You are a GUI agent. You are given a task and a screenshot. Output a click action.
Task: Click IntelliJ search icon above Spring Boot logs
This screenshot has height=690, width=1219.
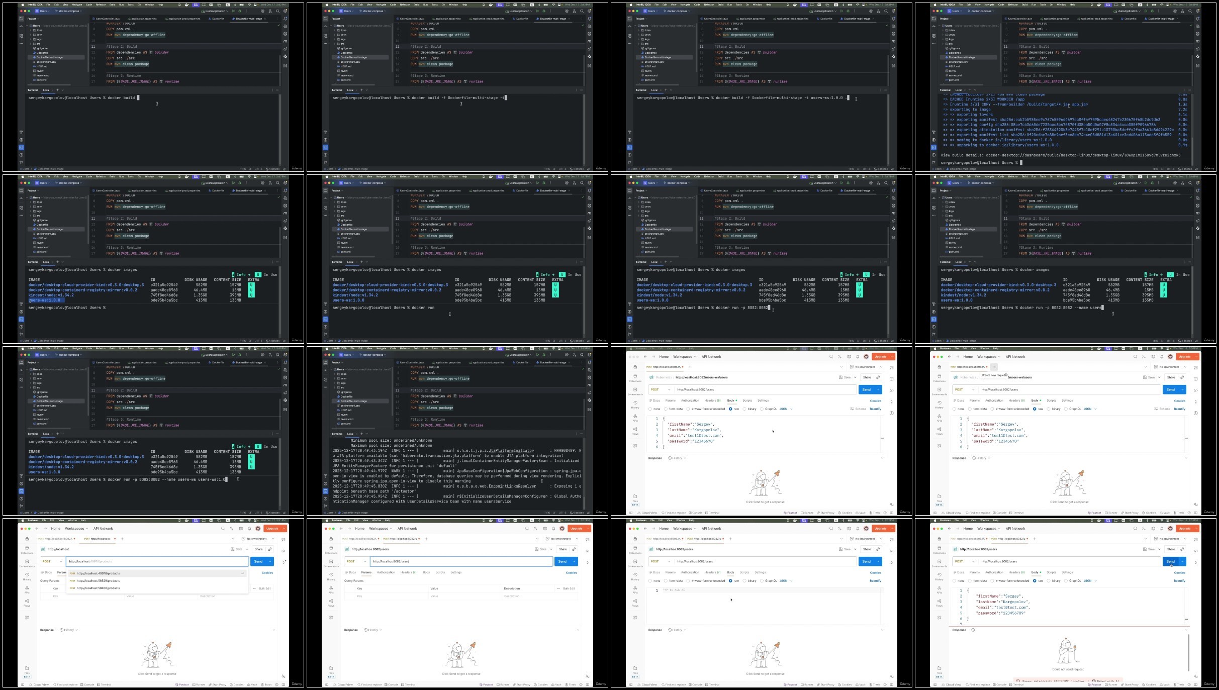[x=582, y=355]
